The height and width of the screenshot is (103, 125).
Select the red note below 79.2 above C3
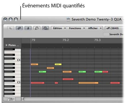click(x=68, y=79)
